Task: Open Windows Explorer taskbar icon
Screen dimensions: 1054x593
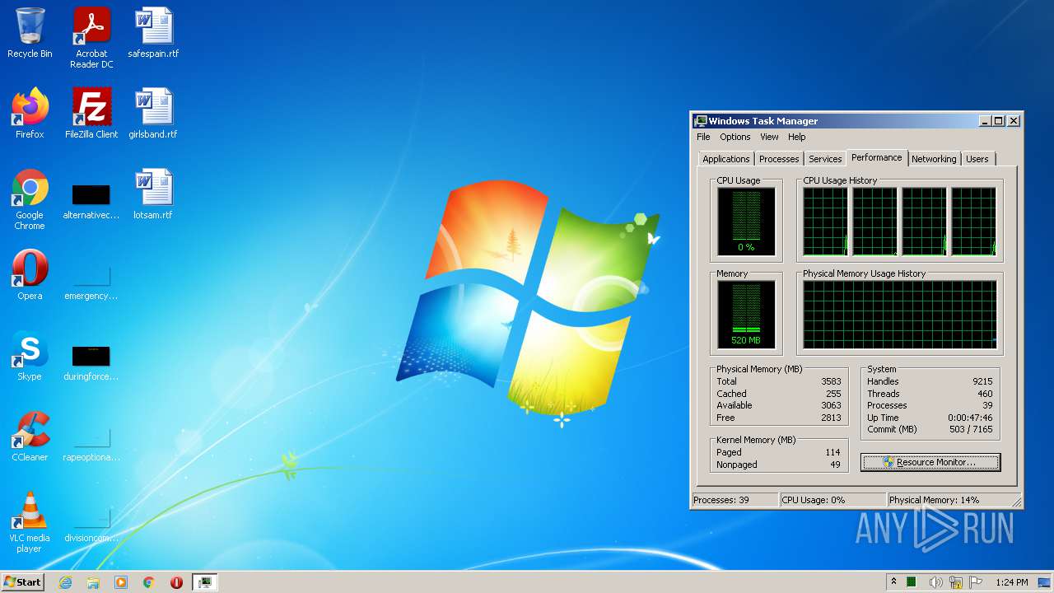Action: point(93,582)
